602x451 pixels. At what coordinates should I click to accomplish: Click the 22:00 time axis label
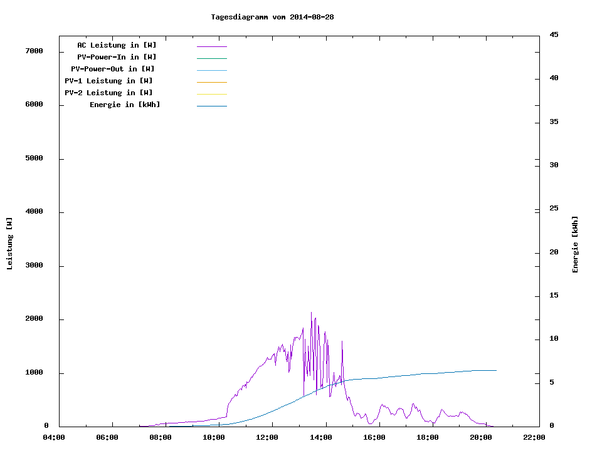(534, 437)
